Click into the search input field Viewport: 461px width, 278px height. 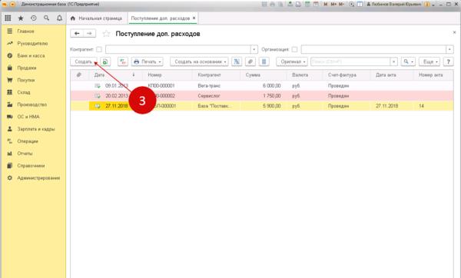[350, 61]
